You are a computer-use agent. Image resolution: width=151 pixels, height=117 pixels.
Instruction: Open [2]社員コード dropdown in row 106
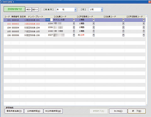tap(123, 35)
